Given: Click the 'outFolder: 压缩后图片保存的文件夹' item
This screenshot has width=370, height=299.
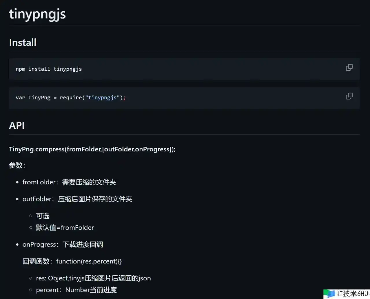Looking at the screenshot, I should tap(77, 199).
